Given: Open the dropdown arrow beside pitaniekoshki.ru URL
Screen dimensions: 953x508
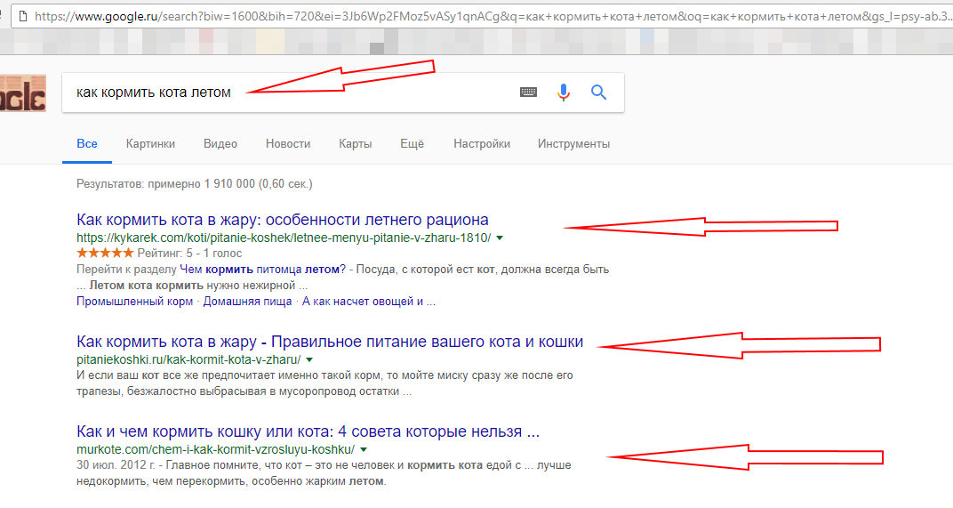Looking at the screenshot, I should coord(308,360).
